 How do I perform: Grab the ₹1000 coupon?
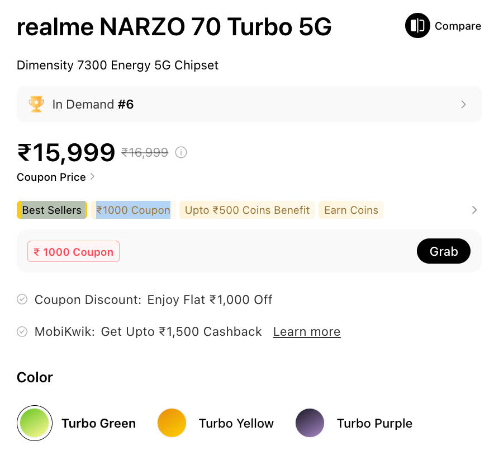click(x=443, y=252)
